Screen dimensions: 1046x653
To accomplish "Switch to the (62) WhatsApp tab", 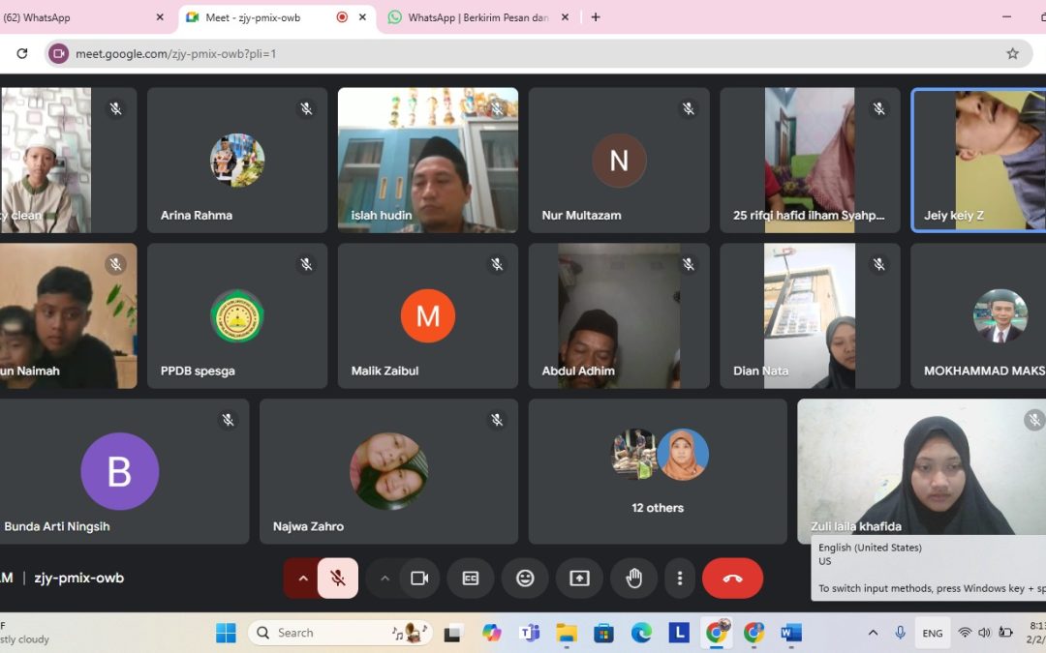I will tap(77, 17).
